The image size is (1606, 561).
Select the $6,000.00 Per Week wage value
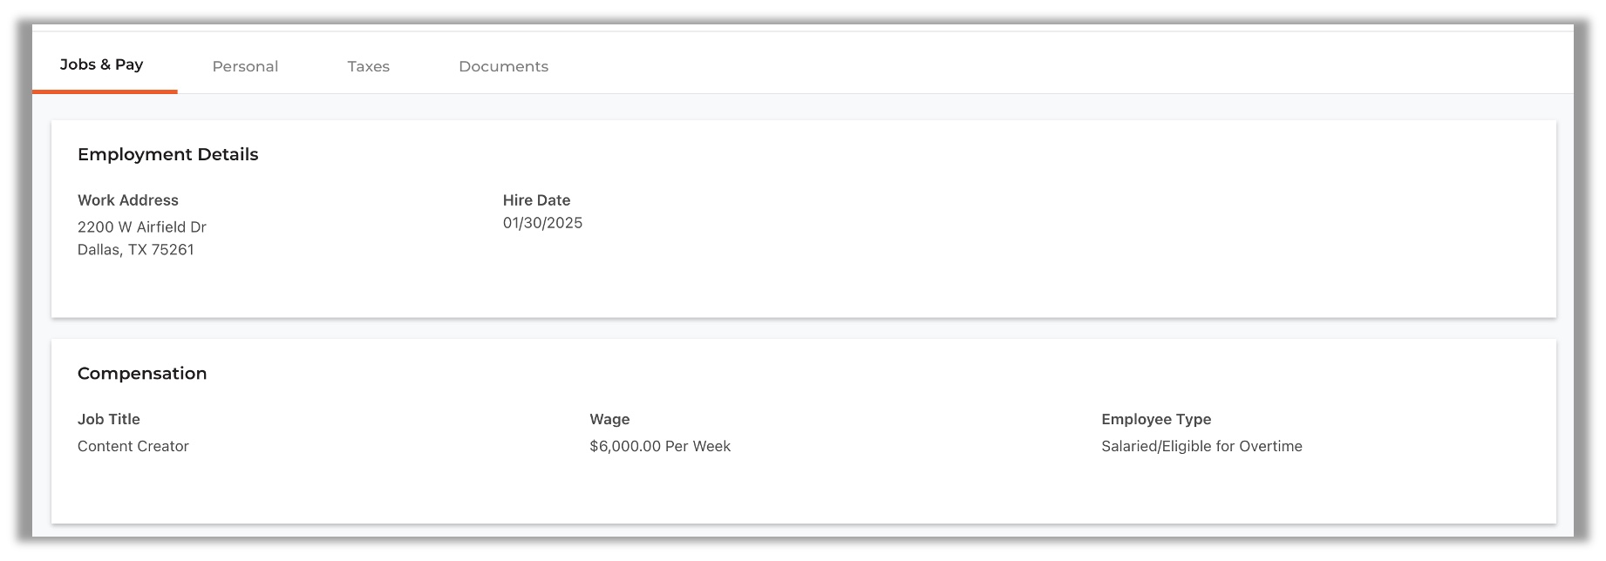tap(660, 446)
